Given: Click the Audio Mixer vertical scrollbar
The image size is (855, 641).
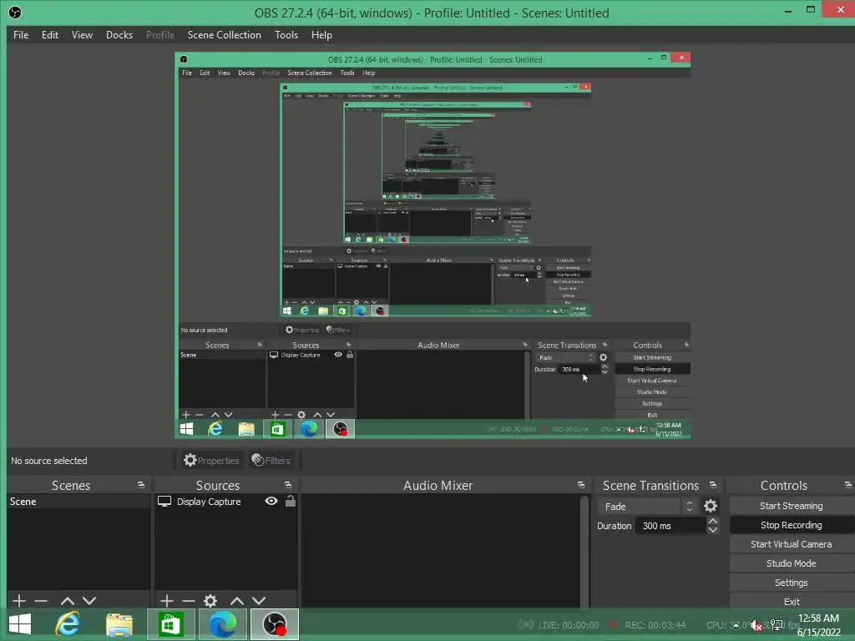Looking at the screenshot, I should (x=584, y=551).
